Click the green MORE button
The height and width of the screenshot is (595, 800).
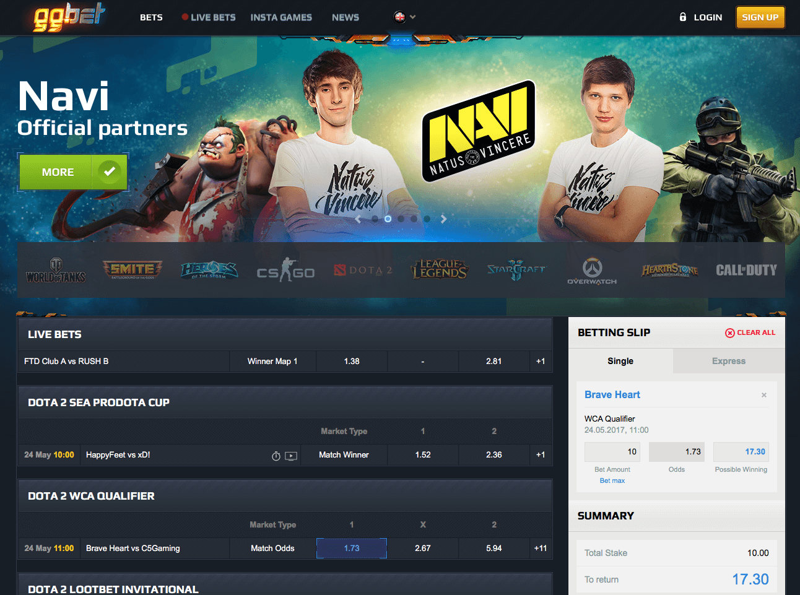click(x=73, y=172)
